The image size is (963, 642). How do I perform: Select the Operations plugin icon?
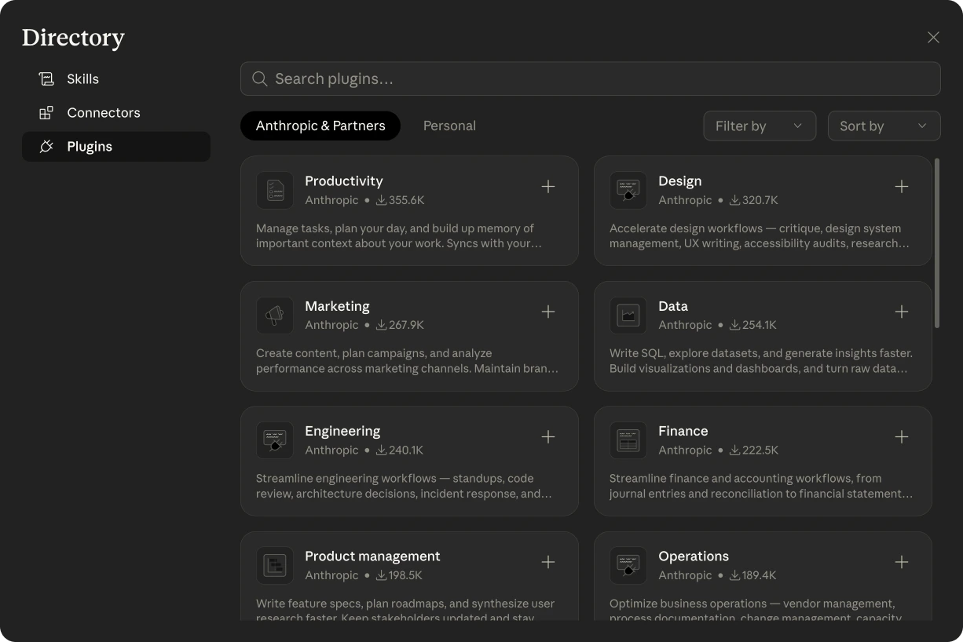628,565
